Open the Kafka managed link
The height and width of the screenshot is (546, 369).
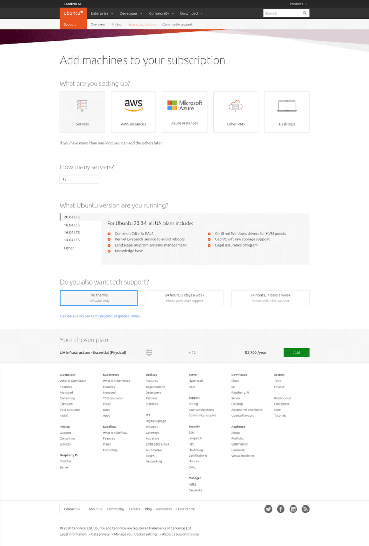(x=192, y=484)
